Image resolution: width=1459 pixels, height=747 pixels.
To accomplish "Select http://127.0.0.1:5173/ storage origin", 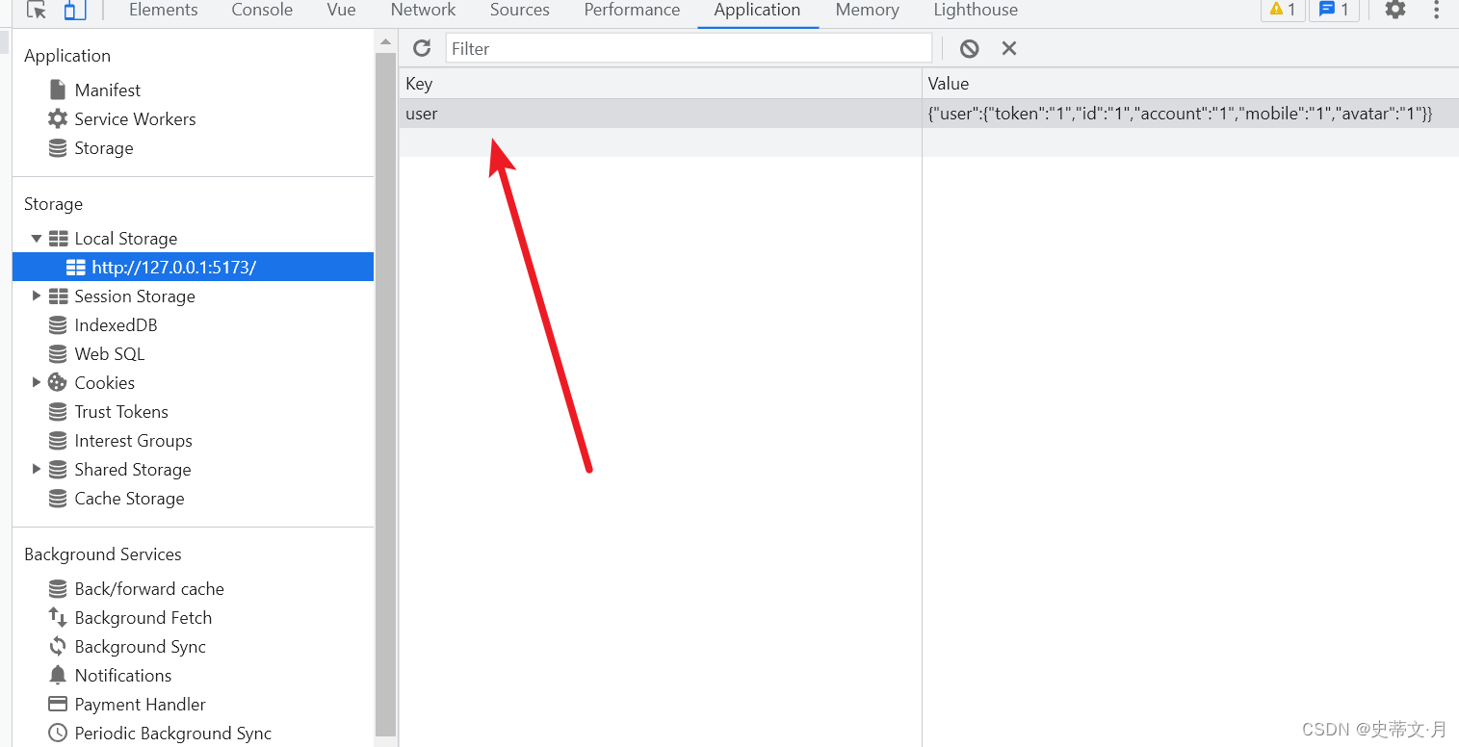I will click(174, 267).
